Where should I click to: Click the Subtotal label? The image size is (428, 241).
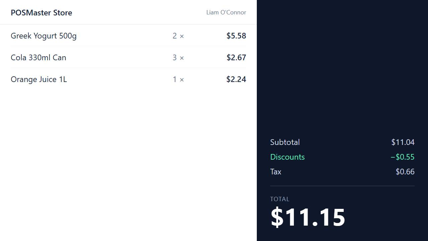pos(285,142)
